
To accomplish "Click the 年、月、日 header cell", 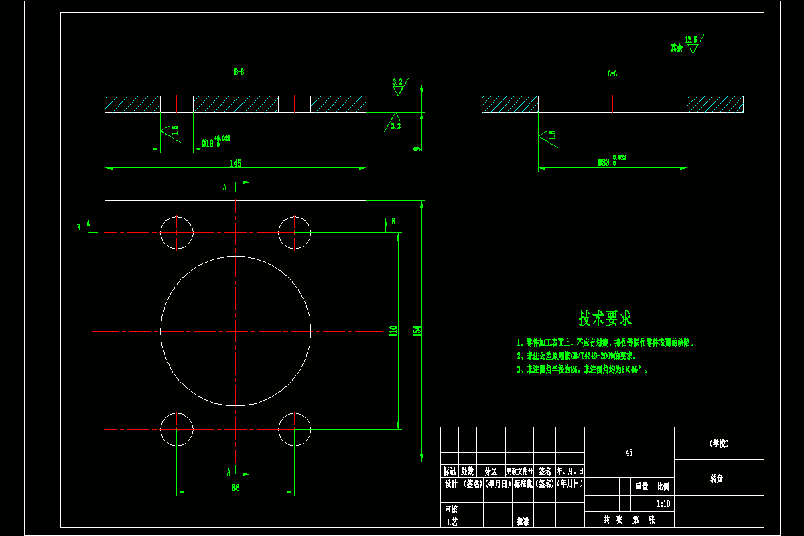I will tap(570, 471).
